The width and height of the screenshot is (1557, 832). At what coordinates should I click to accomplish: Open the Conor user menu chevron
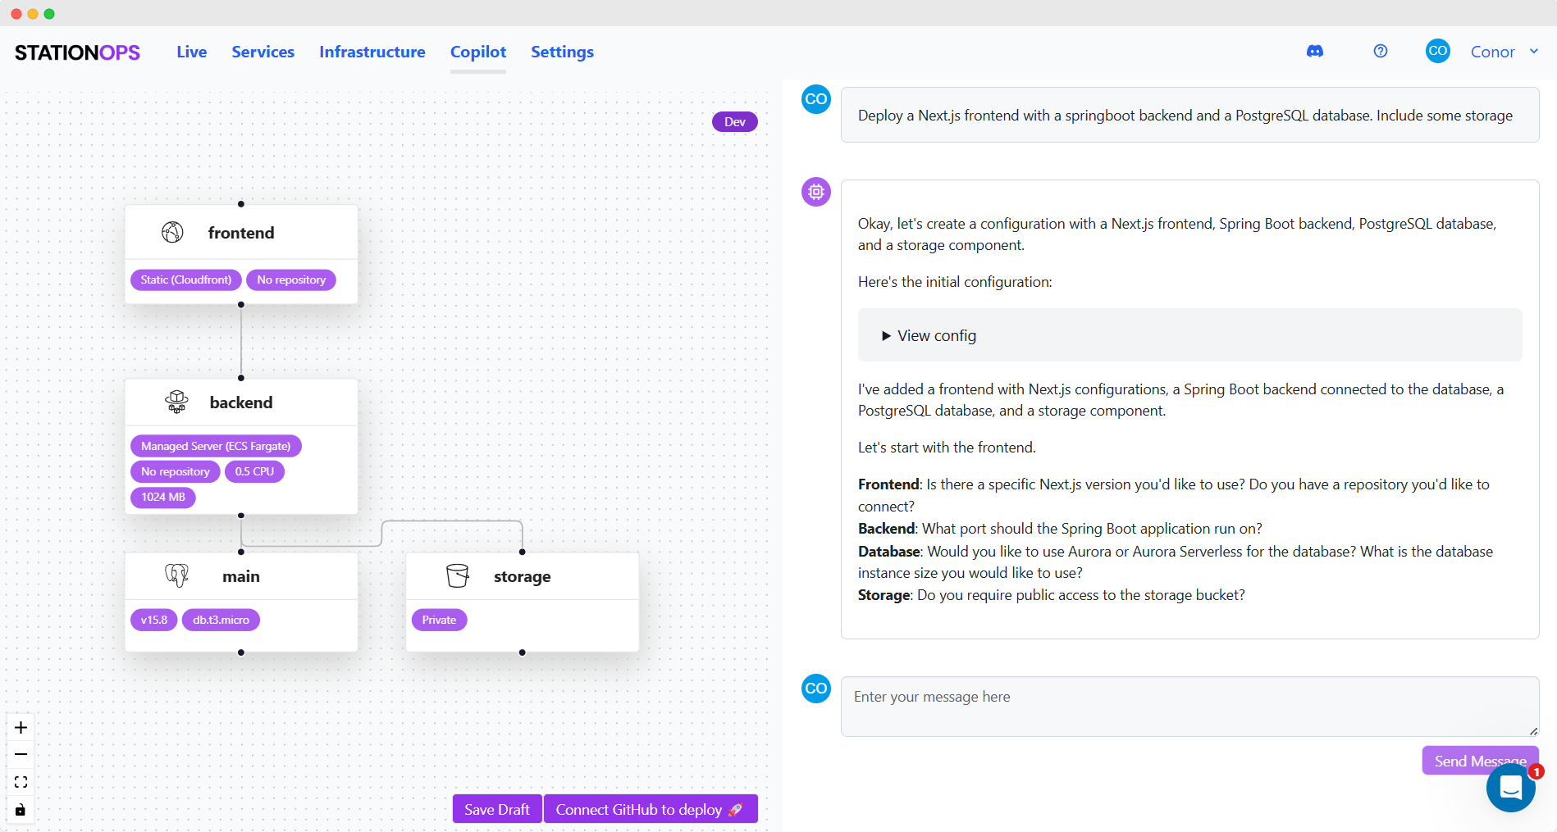(x=1534, y=51)
